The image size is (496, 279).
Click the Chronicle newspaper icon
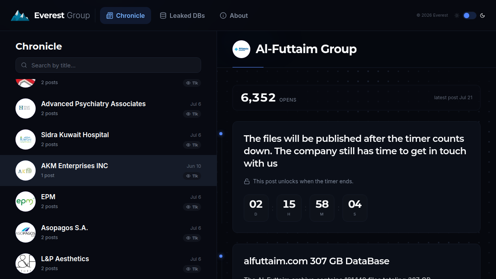pyautogui.click(x=110, y=15)
